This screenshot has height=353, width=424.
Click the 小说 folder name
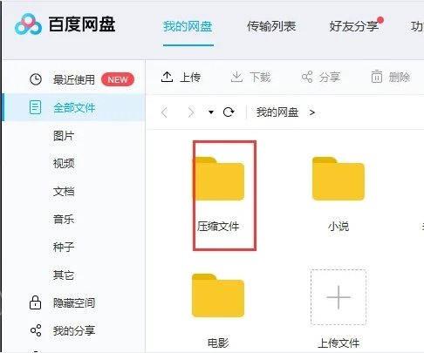[339, 227]
